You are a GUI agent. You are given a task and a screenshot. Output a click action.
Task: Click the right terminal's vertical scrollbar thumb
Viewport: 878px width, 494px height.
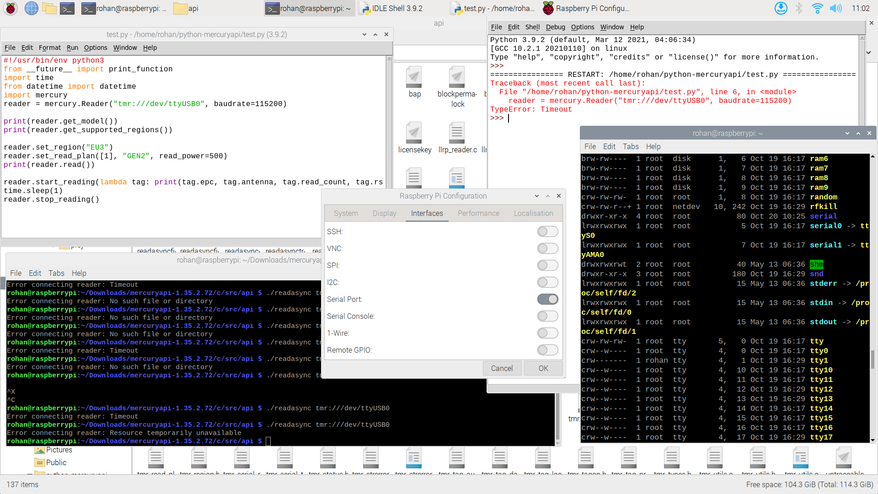click(873, 359)
